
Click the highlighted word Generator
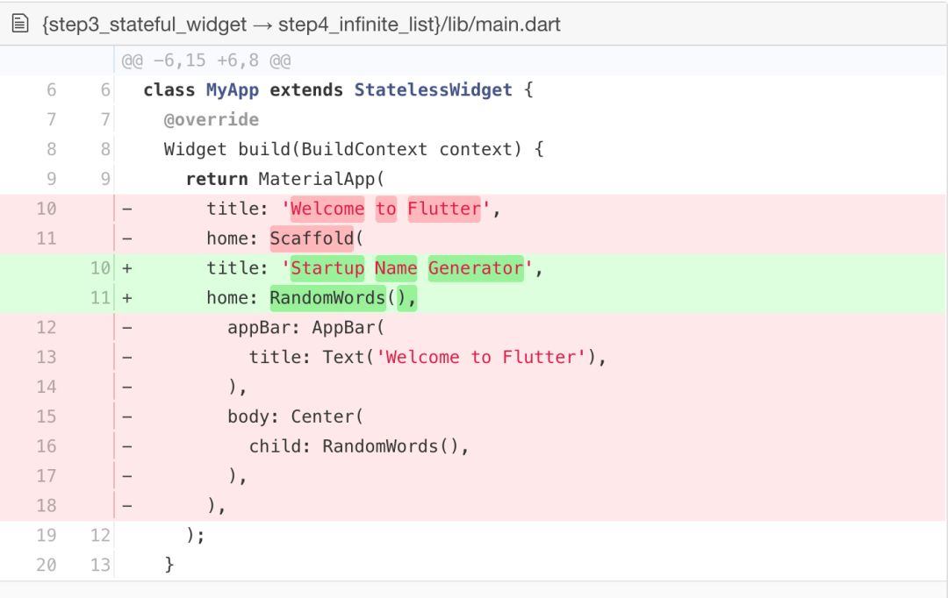tap(476, 268)
